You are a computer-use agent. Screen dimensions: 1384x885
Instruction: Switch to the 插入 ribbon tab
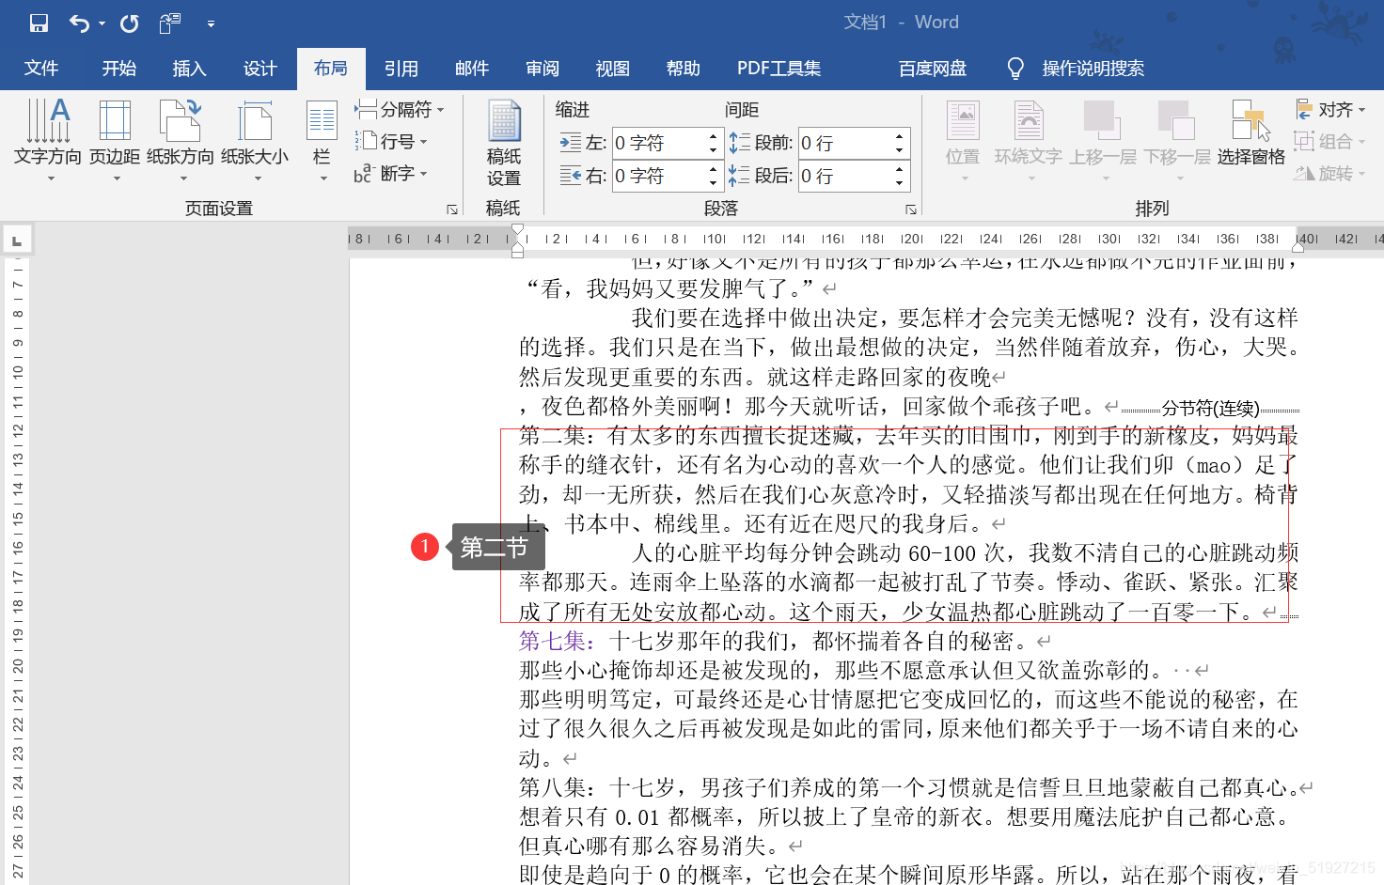[189, 69]
